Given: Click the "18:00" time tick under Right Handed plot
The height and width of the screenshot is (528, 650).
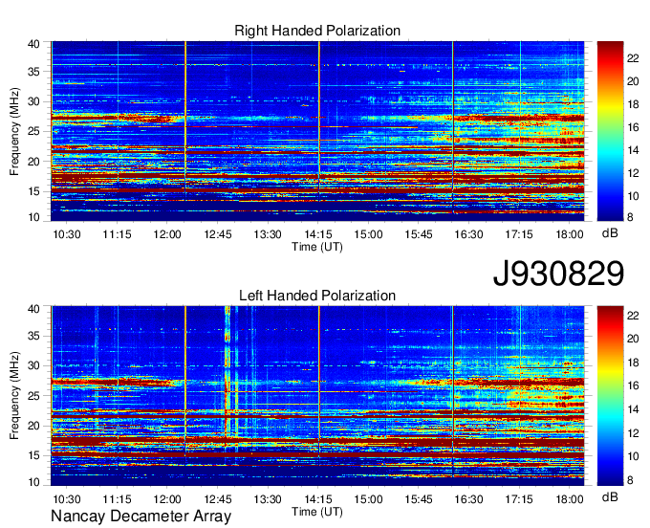Looking at the screenshot, I should click(x=569, y=234).
